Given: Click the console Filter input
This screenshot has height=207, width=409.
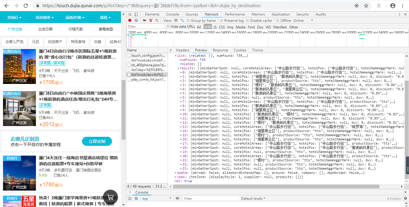Looking at the screenshot, I should (210, 198).
